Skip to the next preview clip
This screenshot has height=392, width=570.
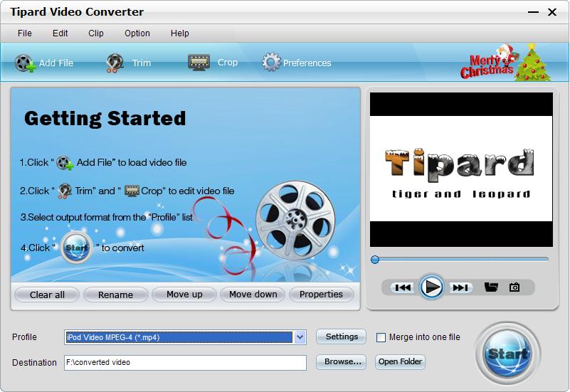pos(460,287)
